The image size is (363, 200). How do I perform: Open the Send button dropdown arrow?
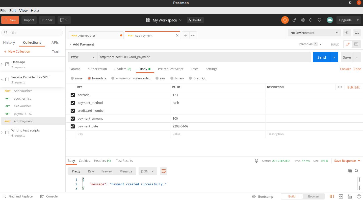click(334, 57)
